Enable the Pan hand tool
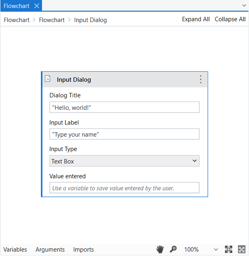Viewport: 249px width, 256px height. tap(160, 249)
